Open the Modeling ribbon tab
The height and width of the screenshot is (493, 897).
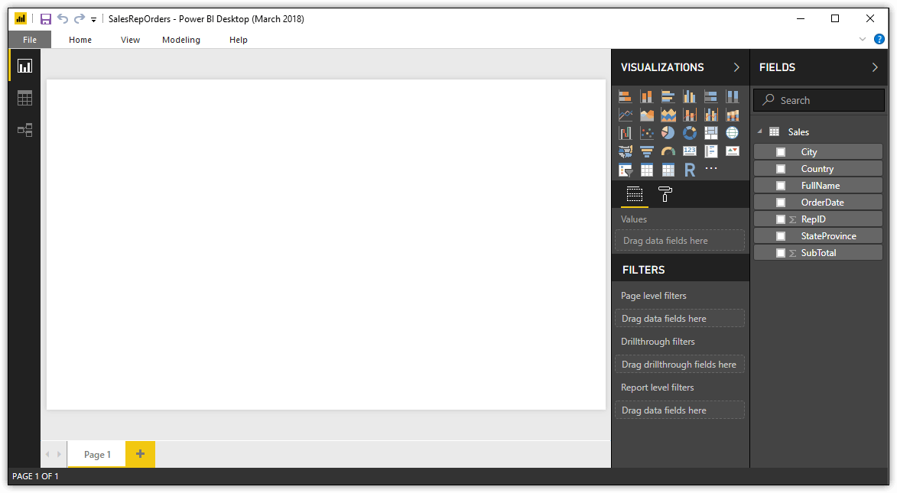[180, 40]
